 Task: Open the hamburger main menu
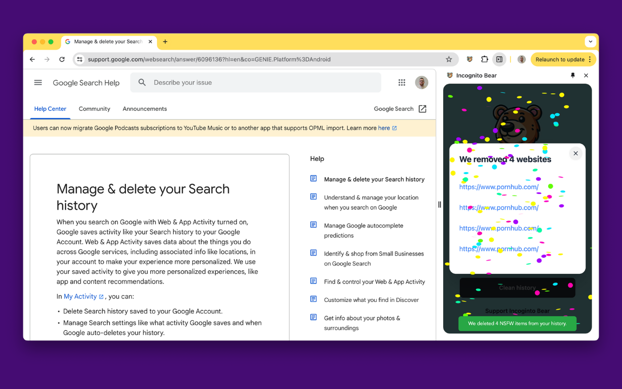click(x=38, y=83)
